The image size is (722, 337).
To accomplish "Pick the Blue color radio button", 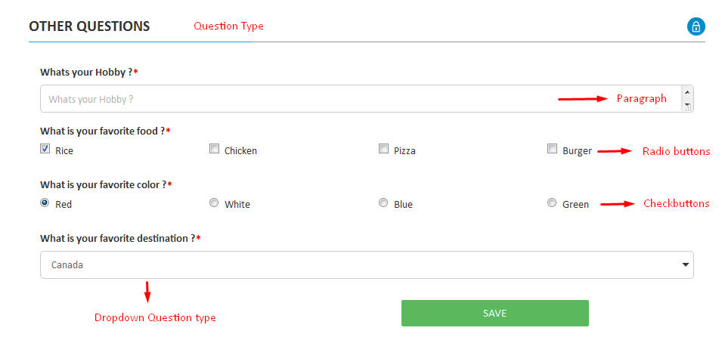I will pyautogui.click(x=384, y=203).
